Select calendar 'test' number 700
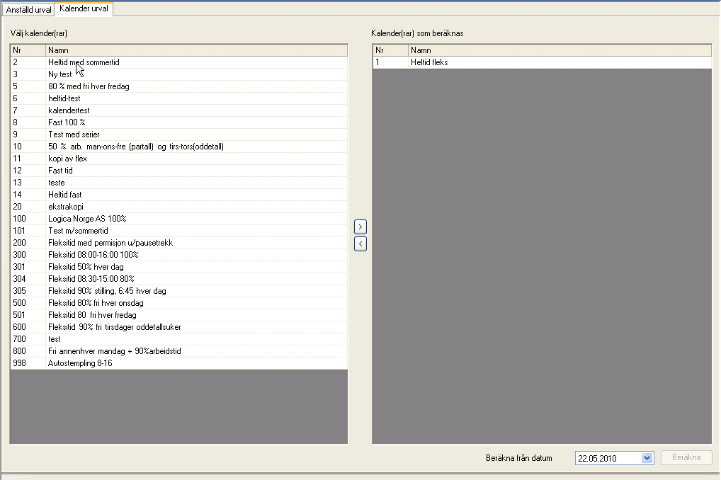Screen dimensions: 721x480 pyautogui.click(x=179, y=339)
